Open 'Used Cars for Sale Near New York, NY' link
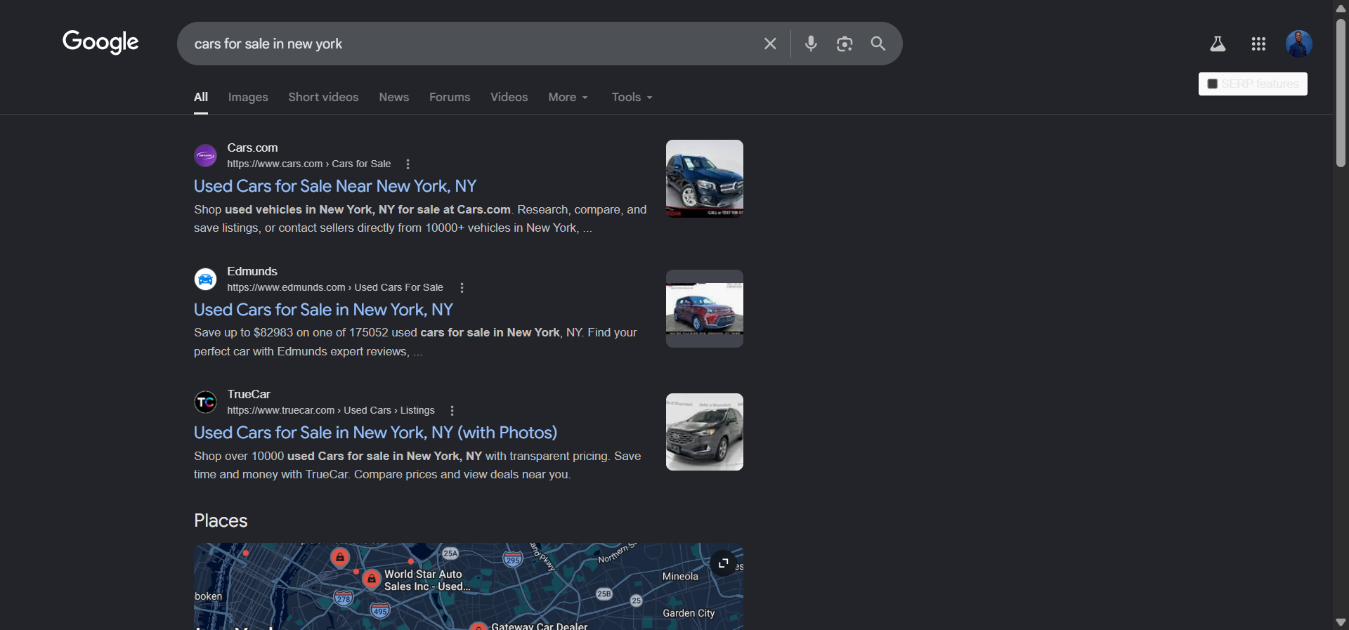The height and width of the screenshot is (630, 1349). (335, 186)
